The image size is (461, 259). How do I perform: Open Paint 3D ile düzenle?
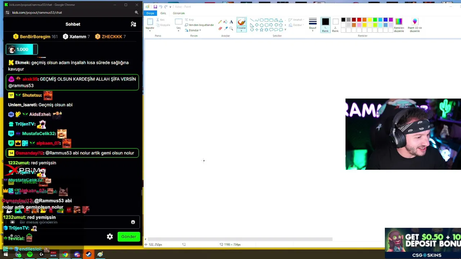pyautogui.click(x=415, y=25)
